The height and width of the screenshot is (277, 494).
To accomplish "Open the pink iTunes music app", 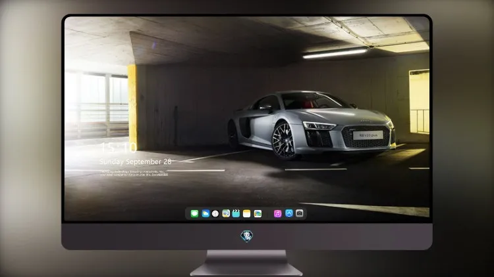I will click(x=277, y=213).
